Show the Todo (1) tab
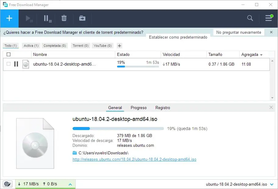 point(11,46)
